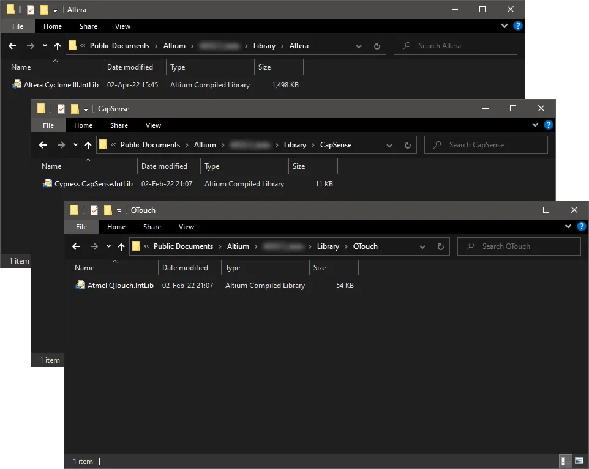589x469 pixels.
Task: Refresh the QTouch folder view
Action: pos(441,246)
